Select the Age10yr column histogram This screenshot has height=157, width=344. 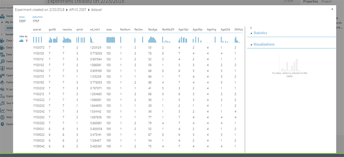click(x=183, y=40)
